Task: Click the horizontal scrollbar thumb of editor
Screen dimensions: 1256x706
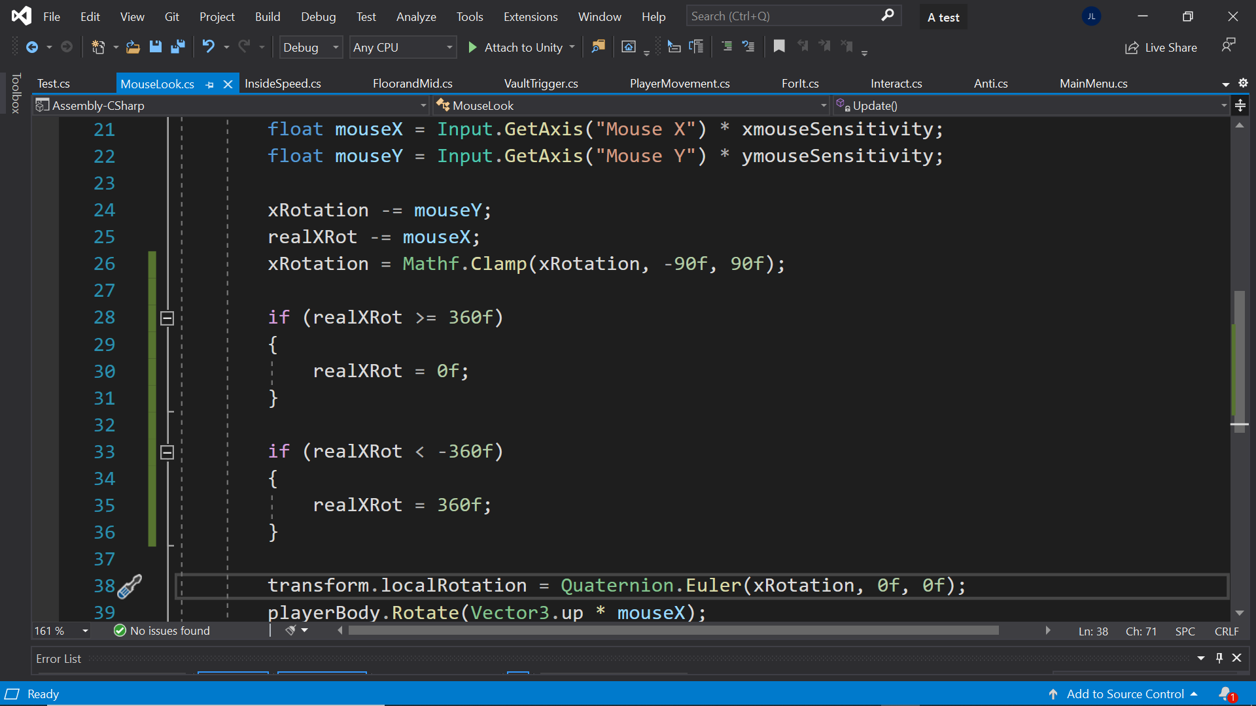Action: pos(673,630)
